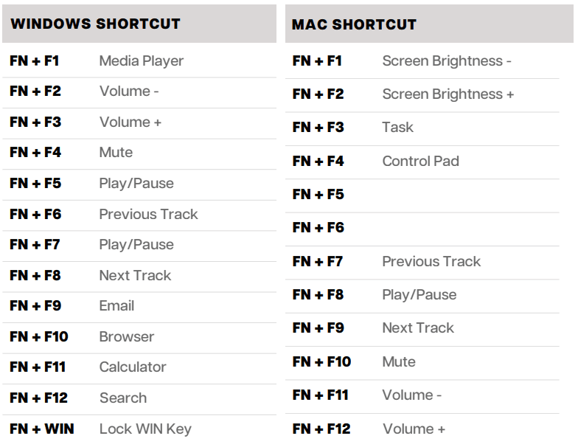
Task: Select Email in the Windows list
Action: pos(116,305)
